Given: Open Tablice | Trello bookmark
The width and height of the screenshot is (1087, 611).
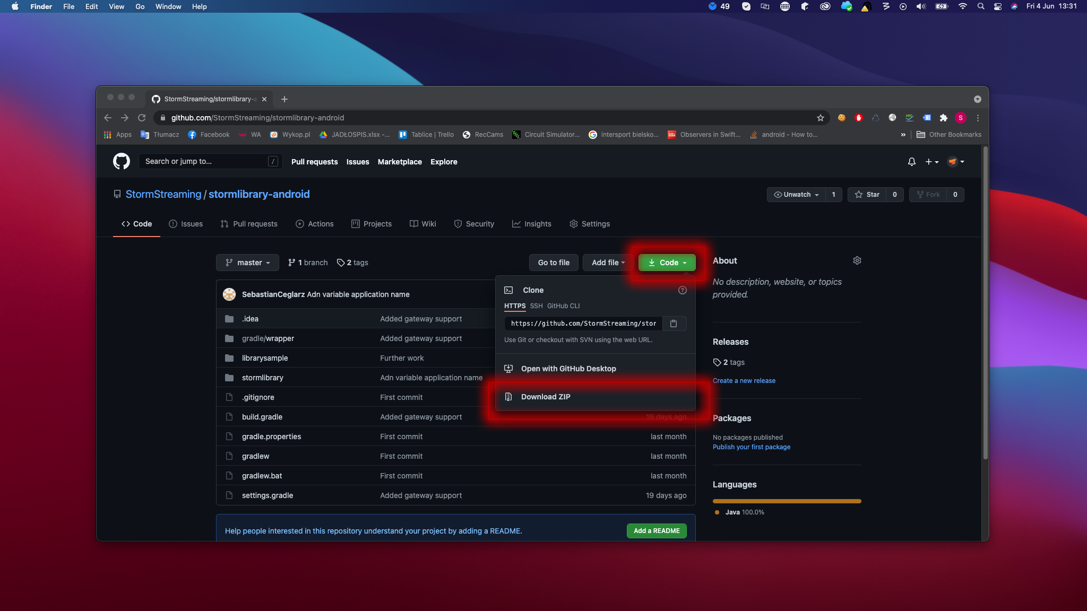Looking at the screenshot, I should (x=426, y=135).
